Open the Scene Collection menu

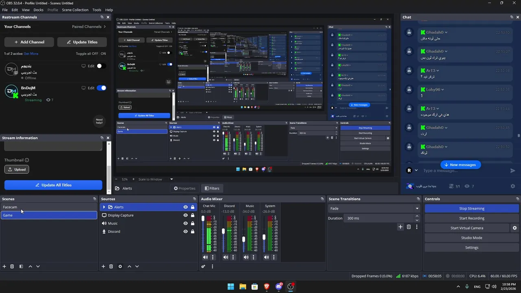[75, 10]
